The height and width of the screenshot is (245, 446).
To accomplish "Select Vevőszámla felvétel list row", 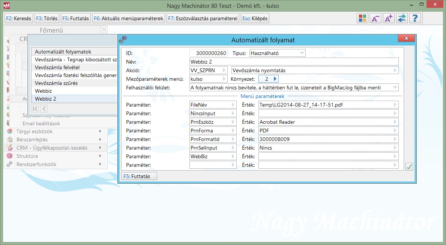I will (75, 67).
